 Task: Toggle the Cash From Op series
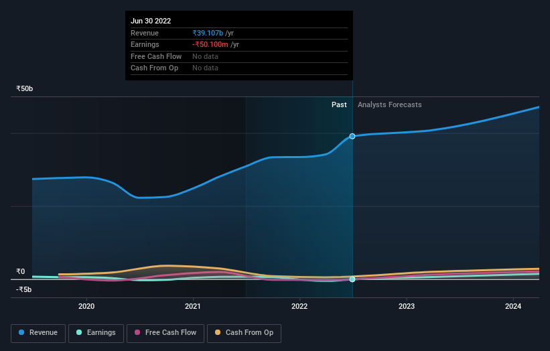pos(244,333)
